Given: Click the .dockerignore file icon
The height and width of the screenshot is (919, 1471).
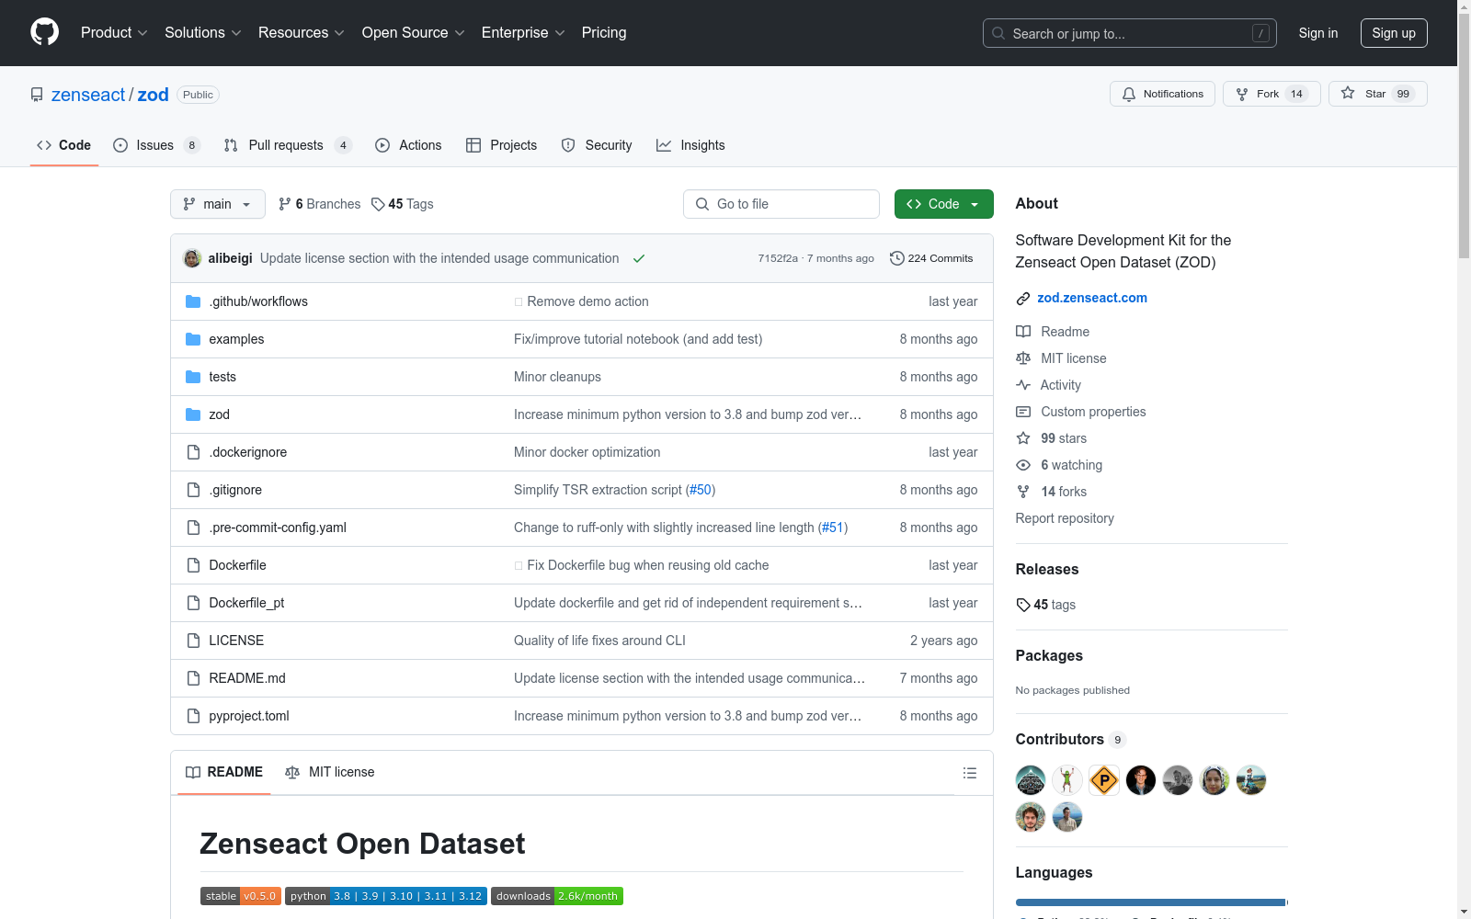Looking at the screenshot, I should click(193, 452).
